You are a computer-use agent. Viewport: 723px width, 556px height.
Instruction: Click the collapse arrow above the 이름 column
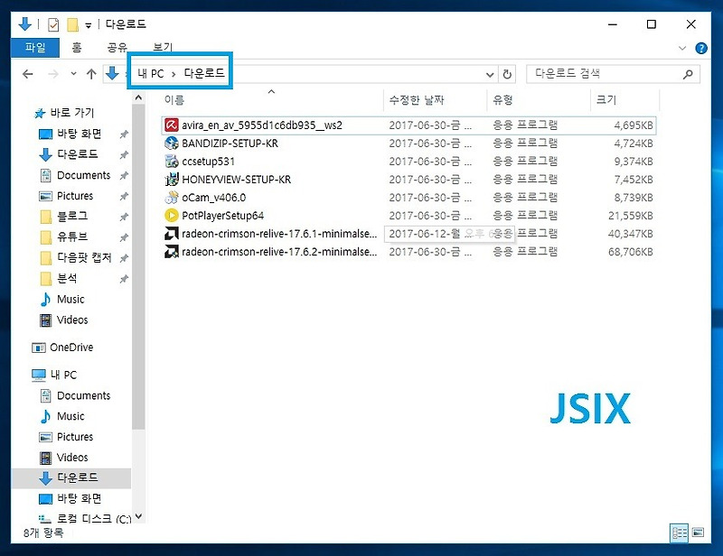point(272,92)
